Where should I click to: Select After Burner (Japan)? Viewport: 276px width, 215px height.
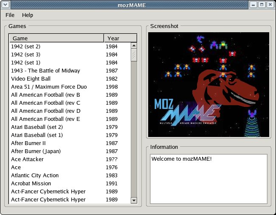(70, 151)
